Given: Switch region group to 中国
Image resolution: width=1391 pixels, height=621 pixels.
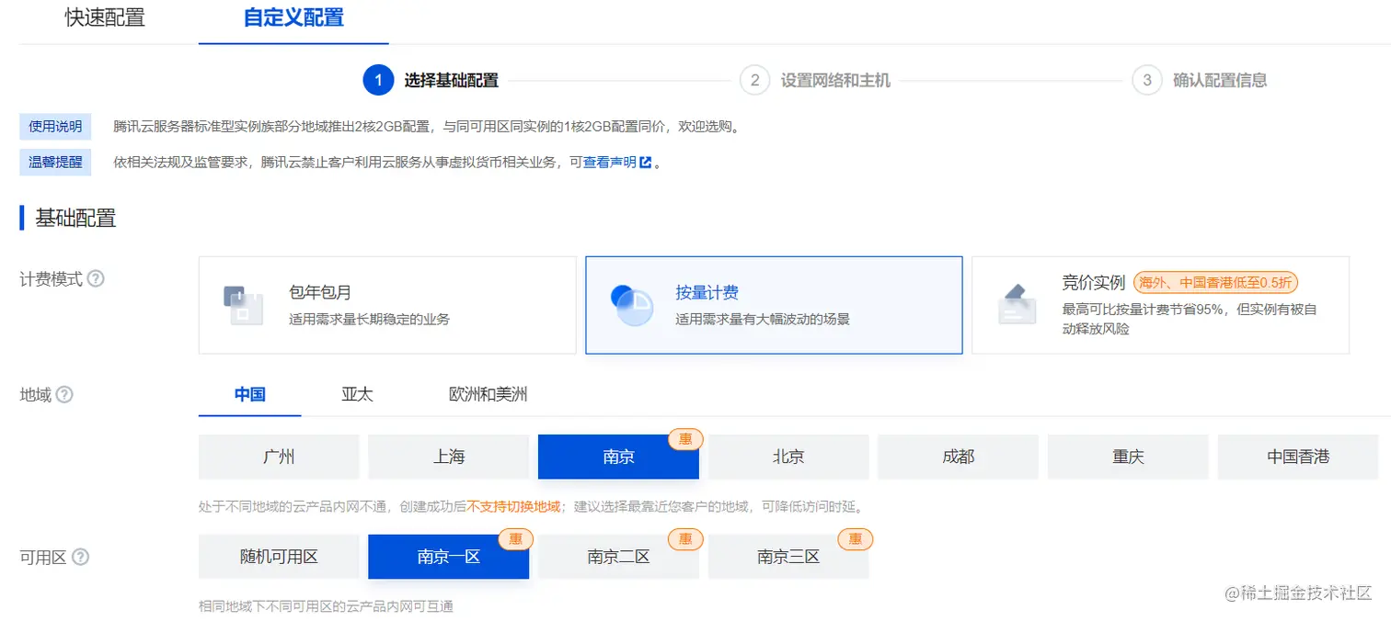Looking at the screenshot, I should click(x=250, y=395).
